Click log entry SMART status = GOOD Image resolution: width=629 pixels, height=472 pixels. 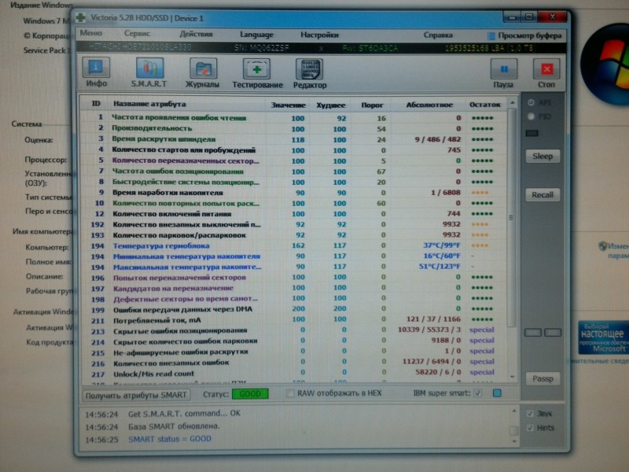coord(170,439)
